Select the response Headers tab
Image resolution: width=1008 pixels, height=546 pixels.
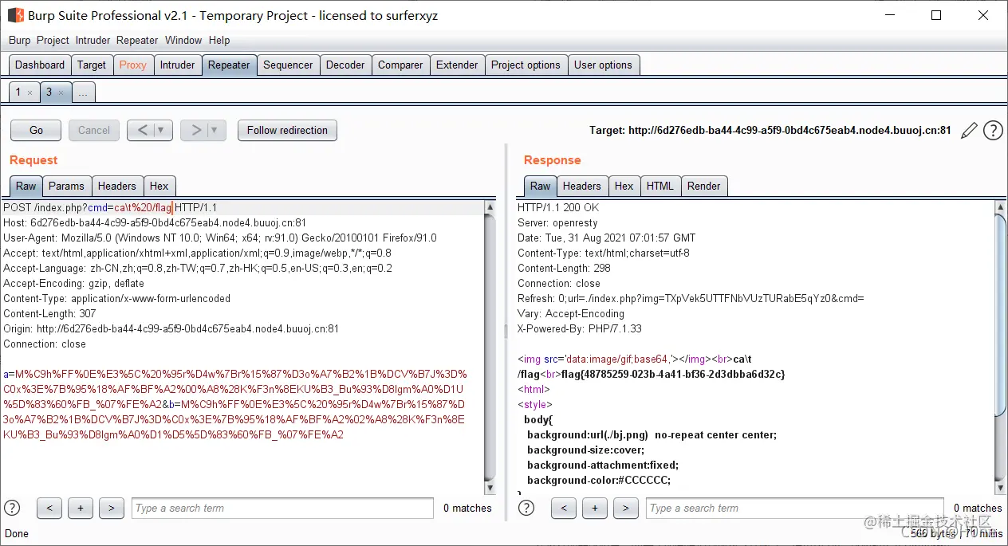582,186
